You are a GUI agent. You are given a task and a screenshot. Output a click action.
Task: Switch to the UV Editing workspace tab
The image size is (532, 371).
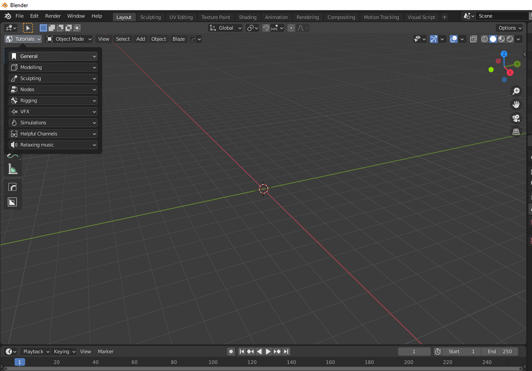[x=181, y=17]
